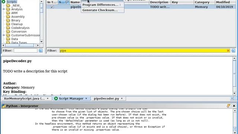Screen dimensions: 238x134
Task: Click the Cleanup folder icon
Action: pos(8,24)
